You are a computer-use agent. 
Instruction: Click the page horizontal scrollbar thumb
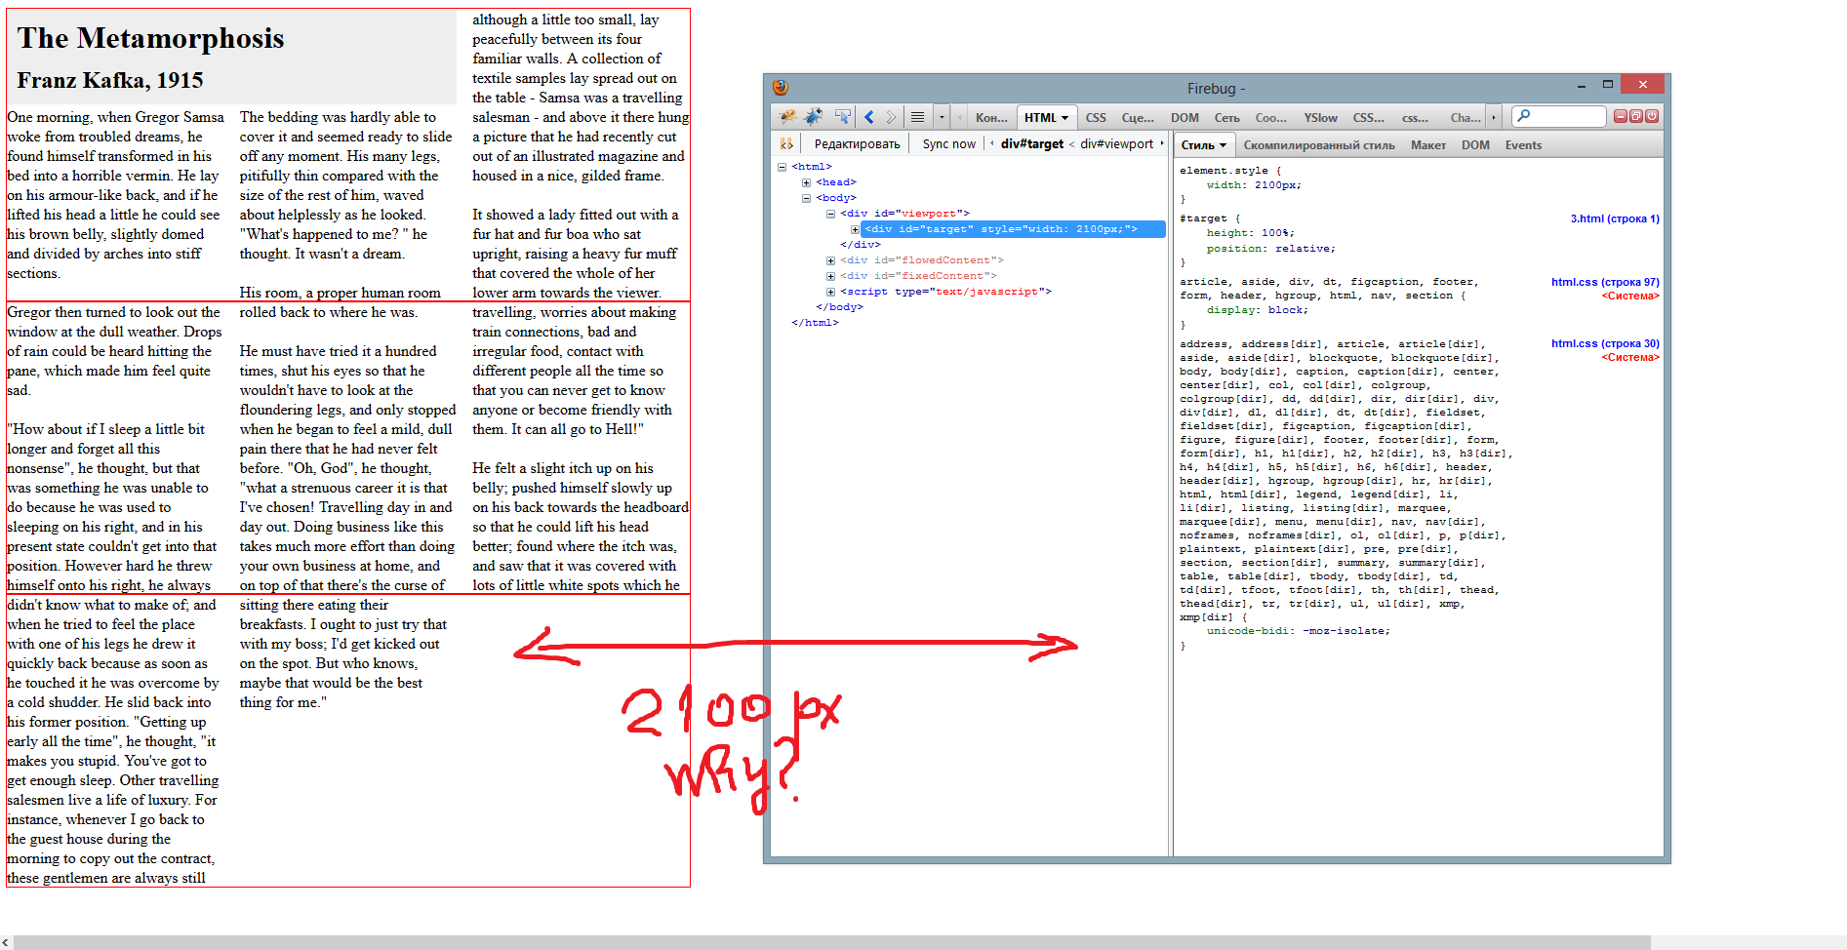(831, 942)
